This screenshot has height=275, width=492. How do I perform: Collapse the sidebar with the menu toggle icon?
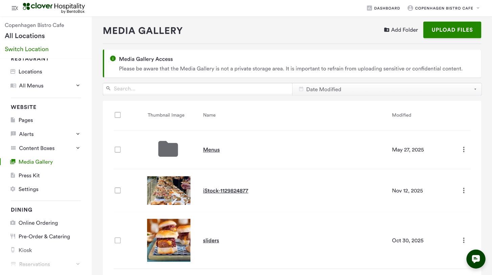pyautogui.click(x=15, y=8)
